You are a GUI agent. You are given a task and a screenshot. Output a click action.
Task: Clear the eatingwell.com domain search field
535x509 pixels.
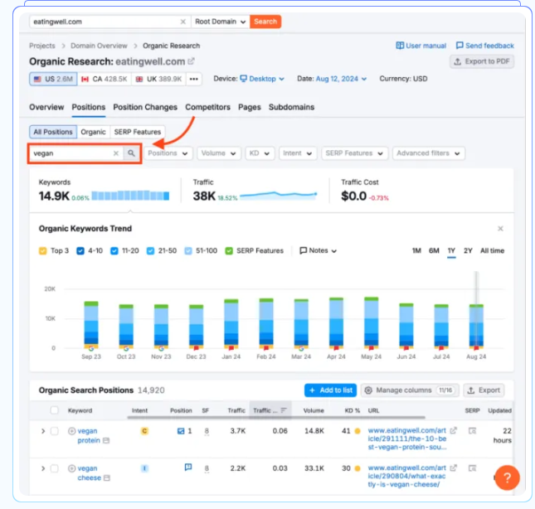(182, 22)
